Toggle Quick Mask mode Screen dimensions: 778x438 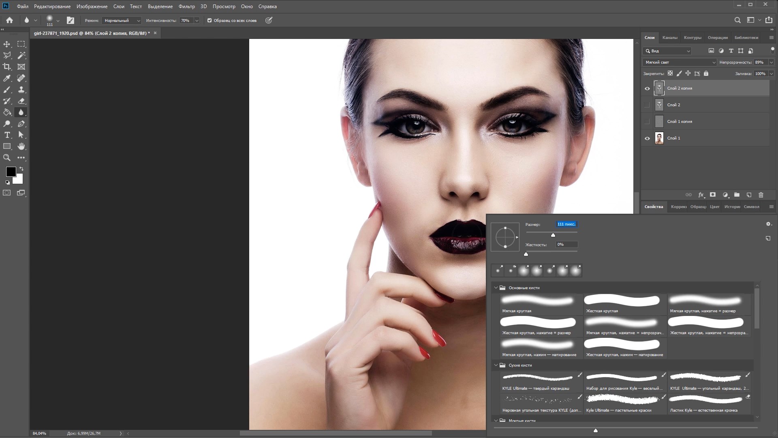point(7,193)
